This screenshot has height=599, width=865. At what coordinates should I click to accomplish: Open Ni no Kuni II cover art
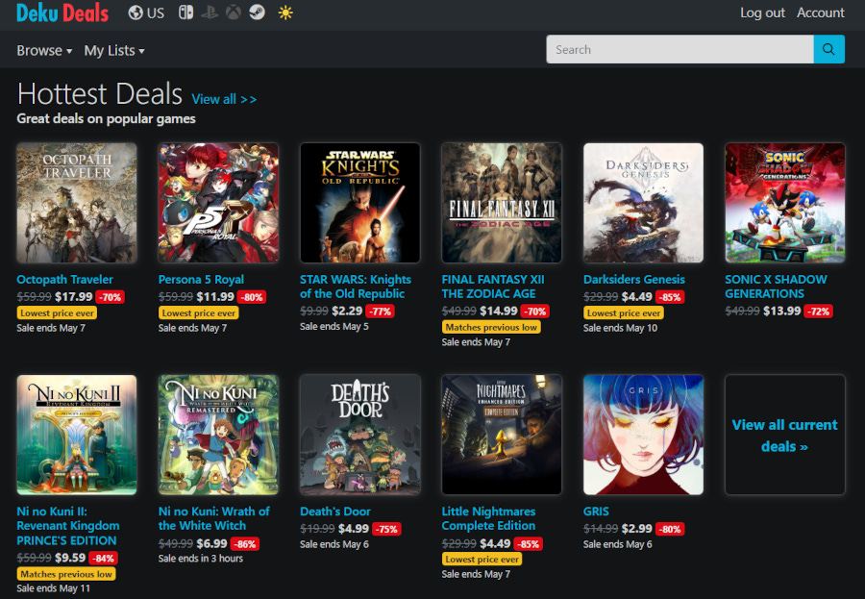tap(77, 435)
